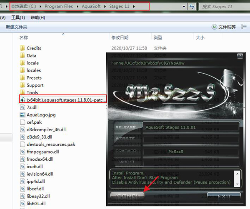Open the Data folder icon
Image resolution: width=250 pixels, height=209 pixels.
[22, 55]
